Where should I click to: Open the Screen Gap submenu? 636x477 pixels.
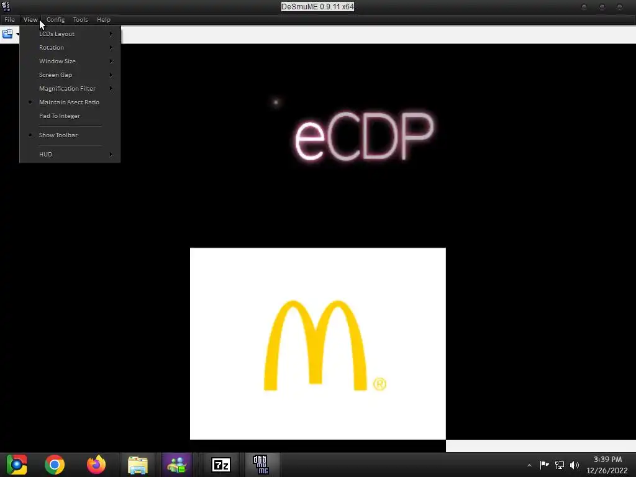70,75
